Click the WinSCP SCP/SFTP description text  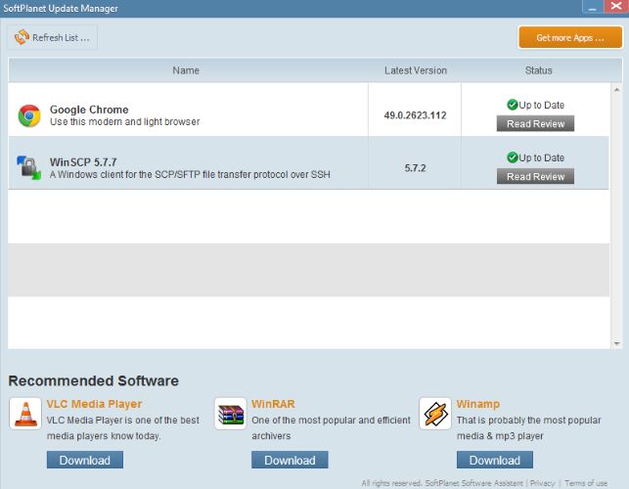coord(190,174)
